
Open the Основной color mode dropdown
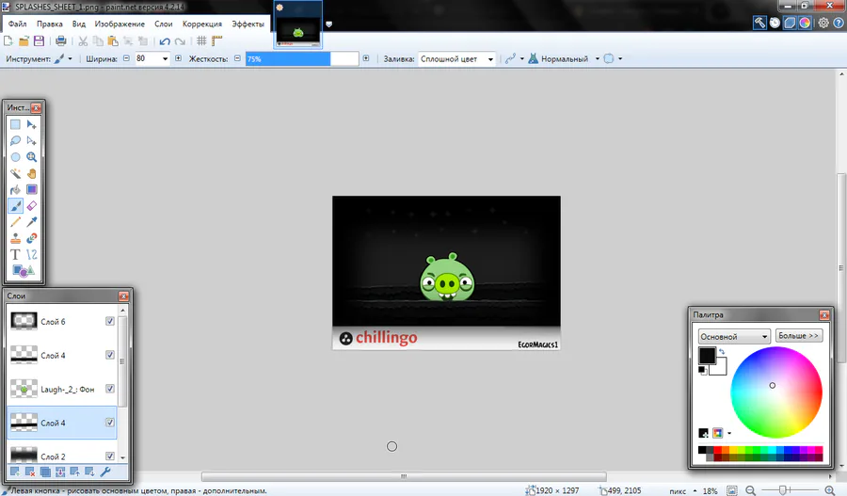[734, 336]
